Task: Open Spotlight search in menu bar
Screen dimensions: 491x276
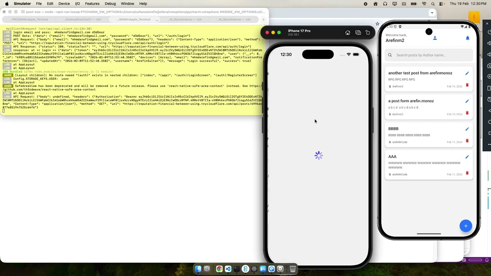Action: point(433,4)
